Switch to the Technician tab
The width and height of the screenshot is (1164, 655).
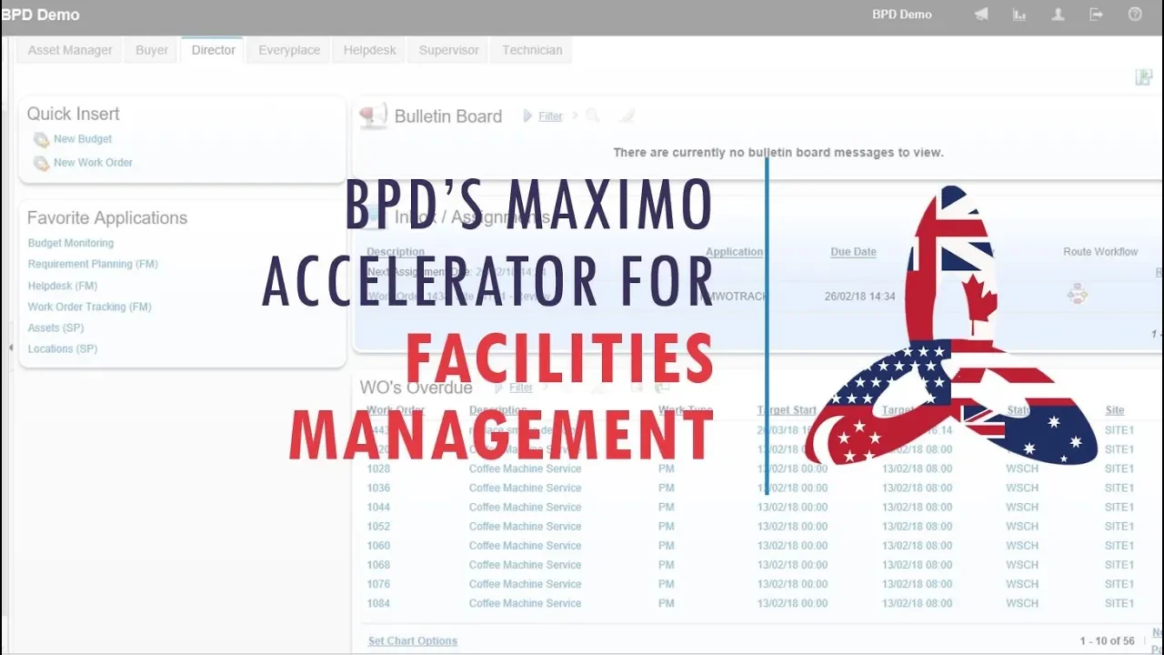(x=532, y=50)
